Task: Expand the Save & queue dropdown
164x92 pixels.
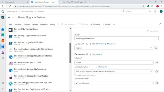Action: tap(76, 25)
